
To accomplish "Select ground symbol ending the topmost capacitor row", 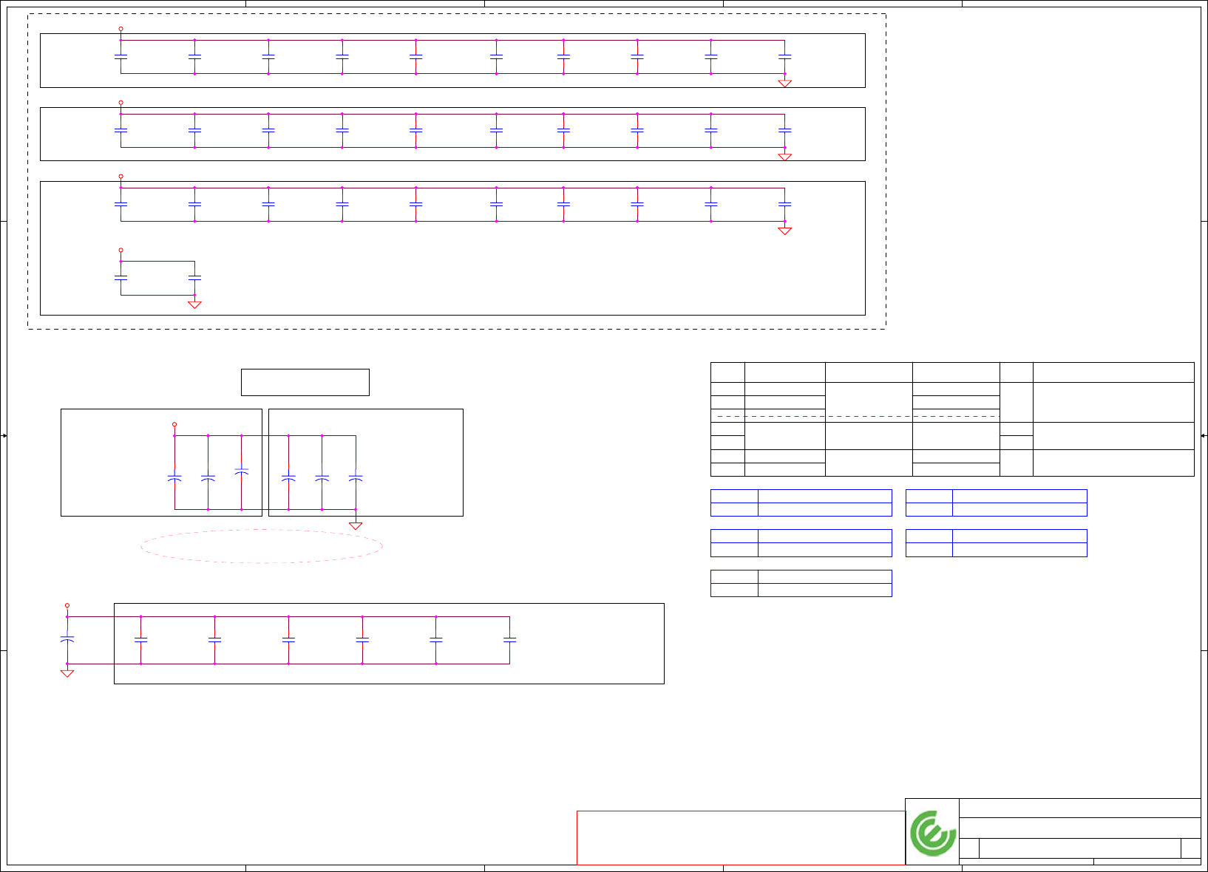I will 785,84.
